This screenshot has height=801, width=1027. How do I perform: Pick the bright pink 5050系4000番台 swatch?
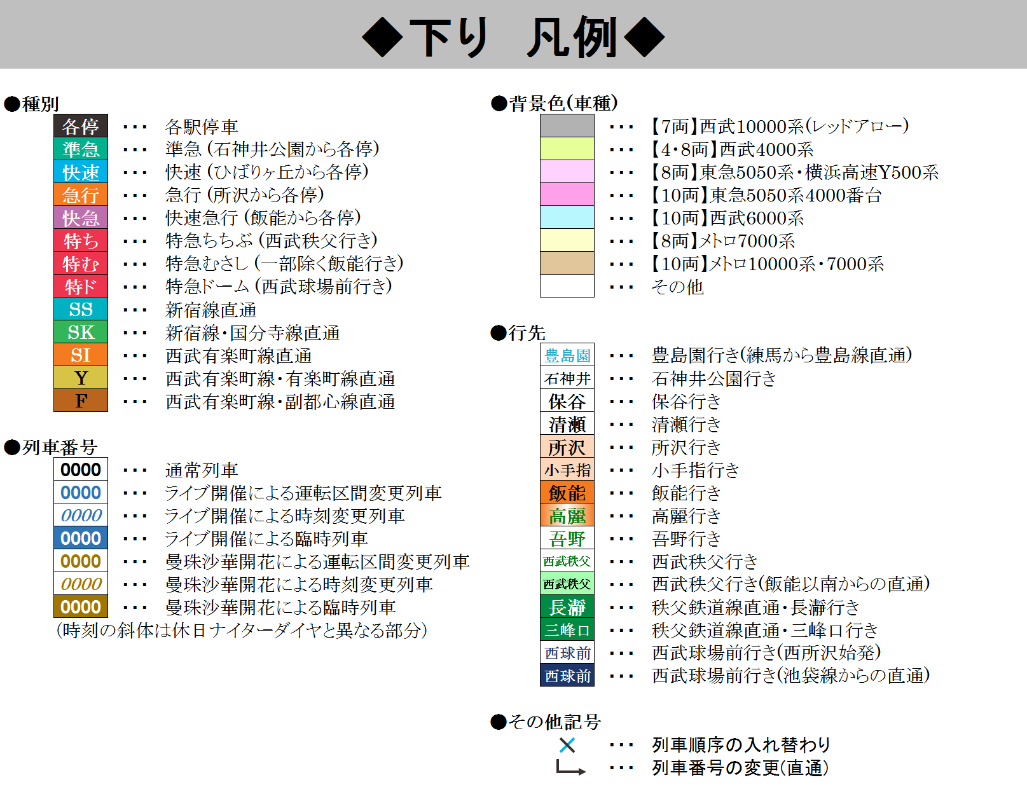coord(567,195)
